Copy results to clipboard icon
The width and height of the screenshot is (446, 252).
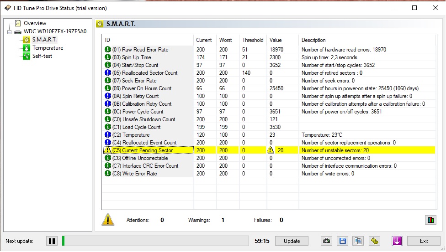358,241
